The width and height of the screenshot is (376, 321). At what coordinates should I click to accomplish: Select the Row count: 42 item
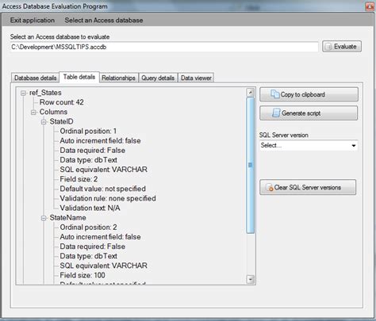(x=62, y=102)
